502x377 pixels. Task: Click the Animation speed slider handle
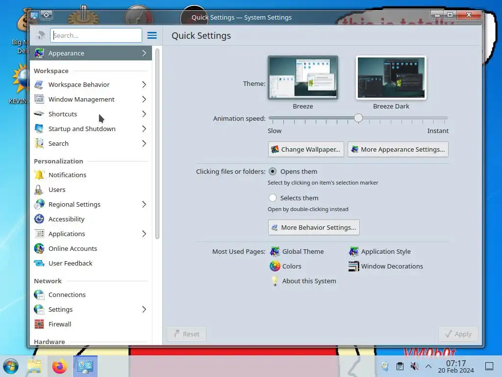click(x=358, y=118)
